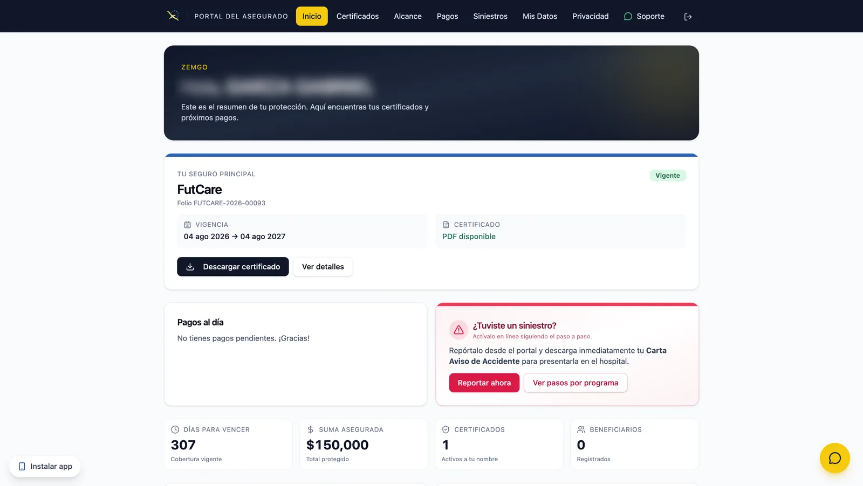Click the Portal del Asegurado title
This screenshot has width=863, height=486.
tap(241, 16)
